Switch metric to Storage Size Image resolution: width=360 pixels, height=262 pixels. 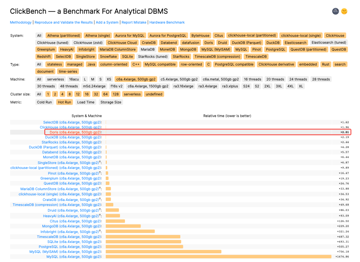click(111, 102)
